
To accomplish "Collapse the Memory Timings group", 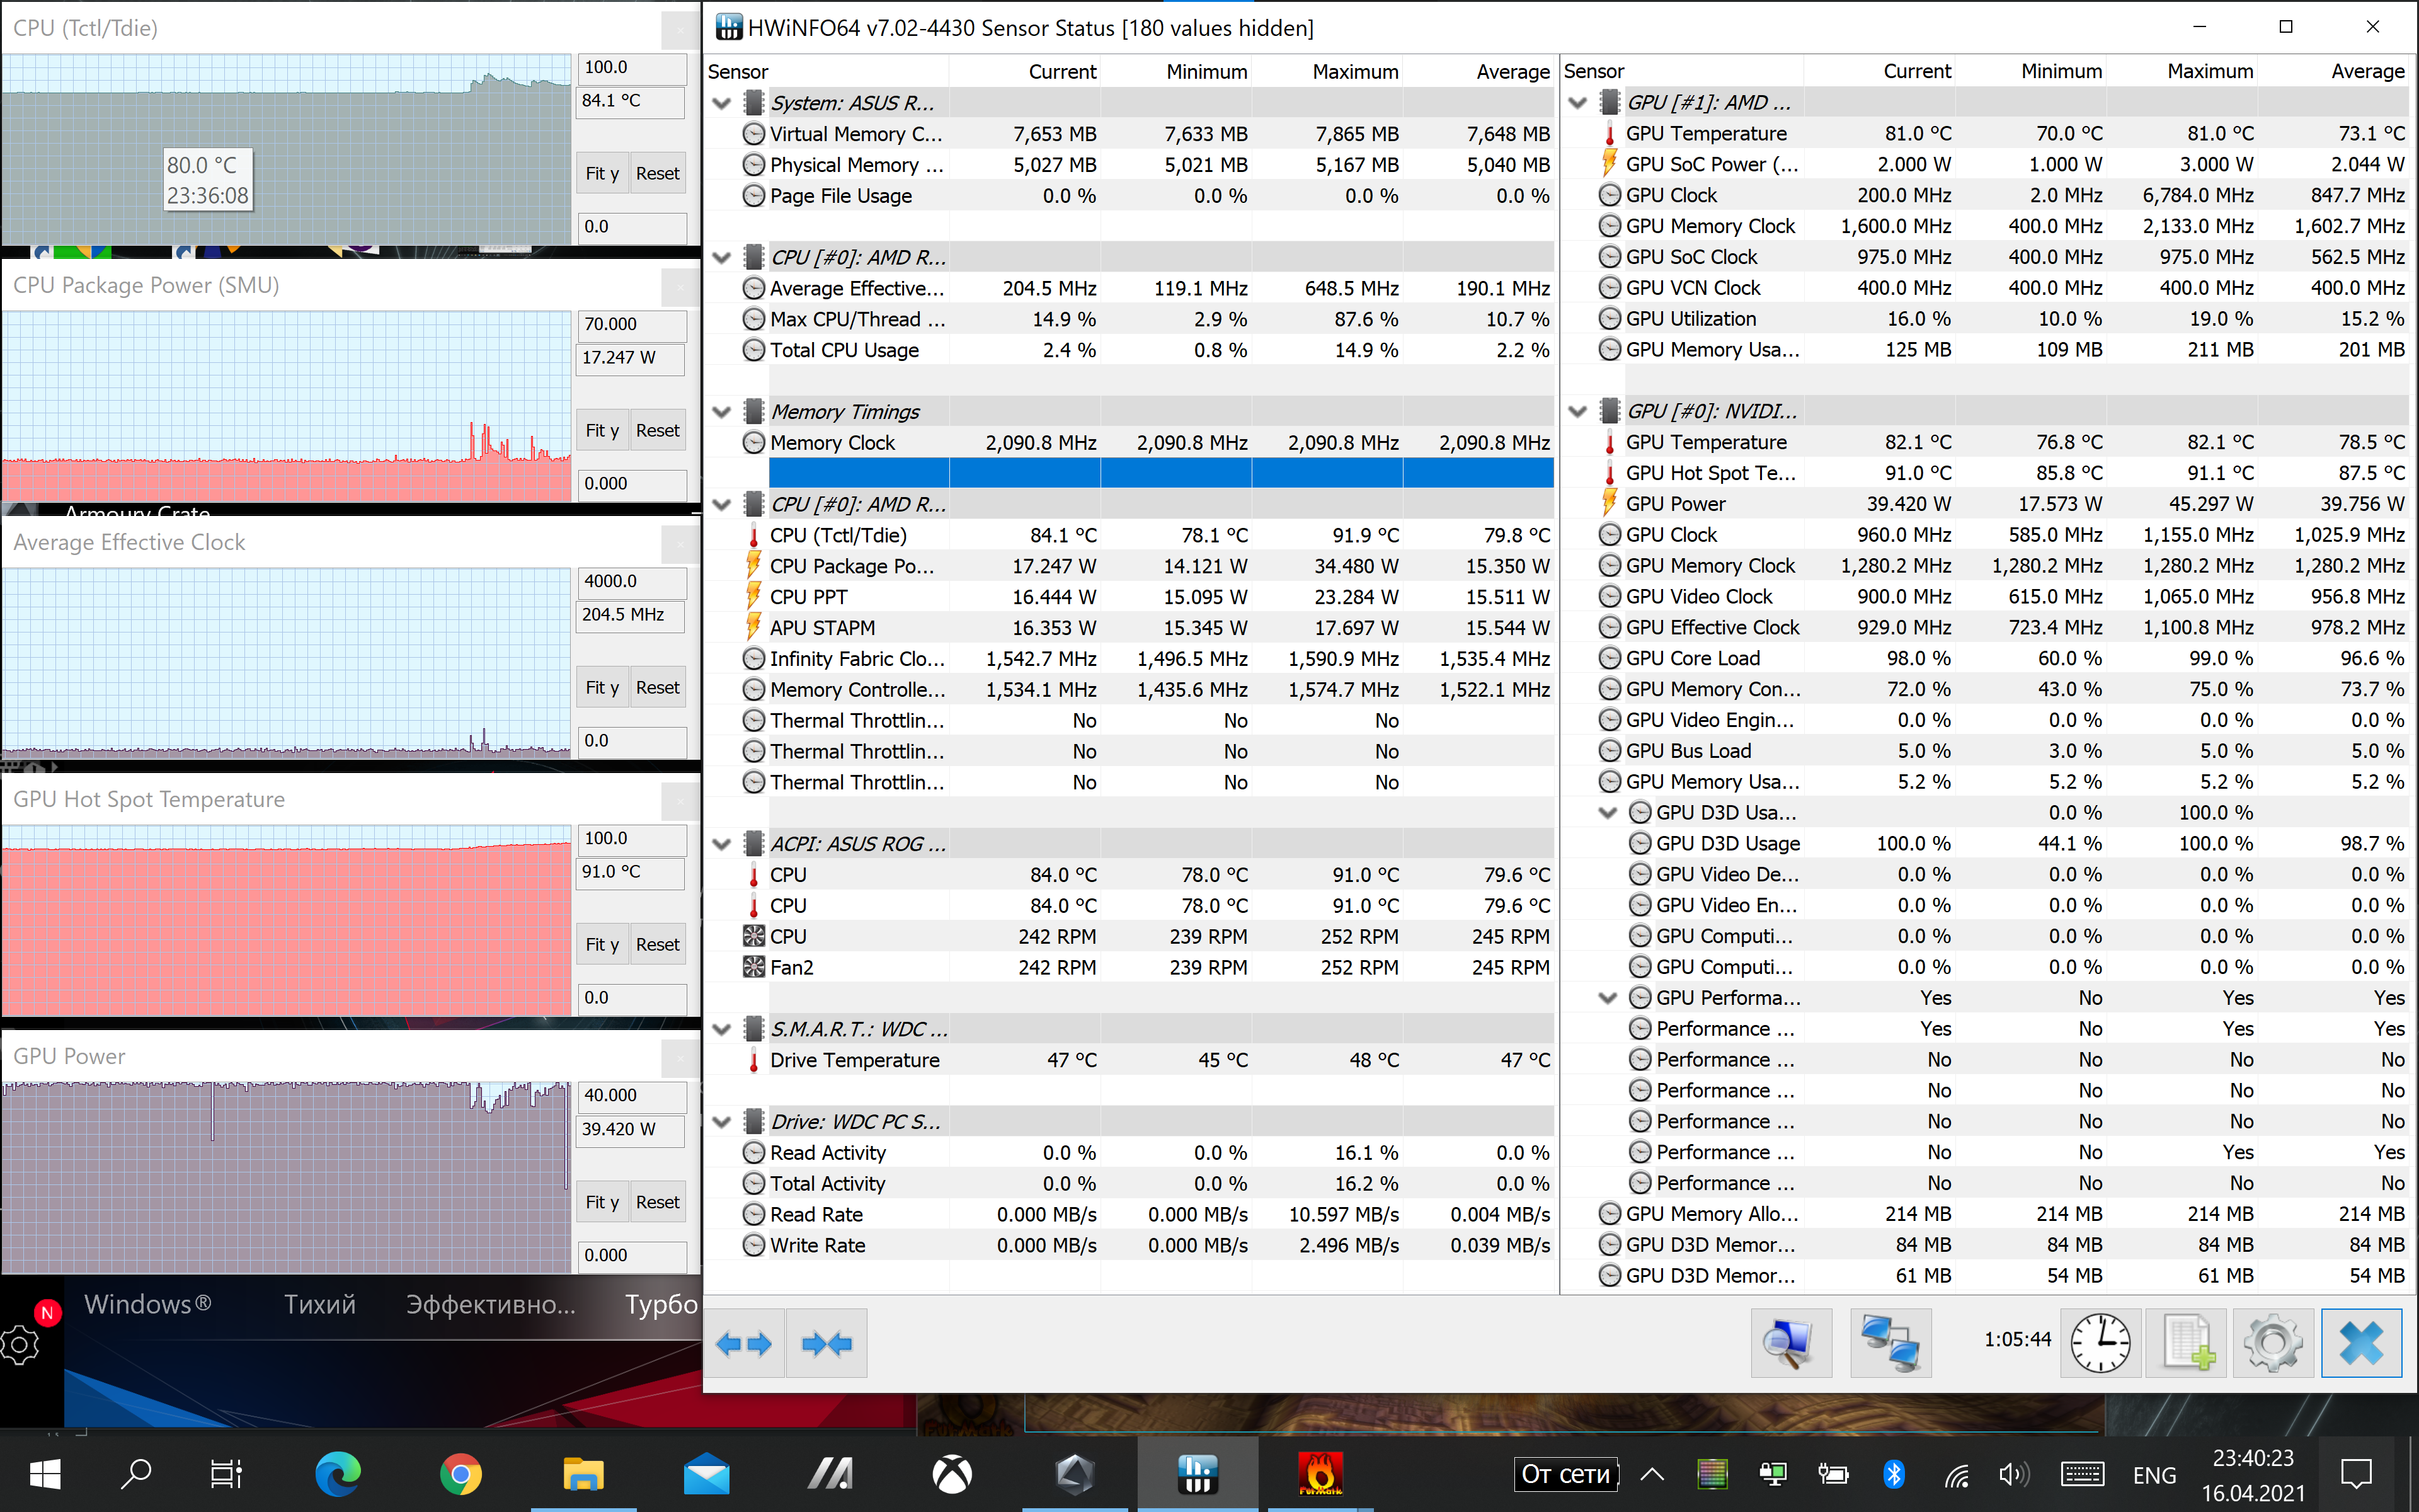I will point(722,412).
